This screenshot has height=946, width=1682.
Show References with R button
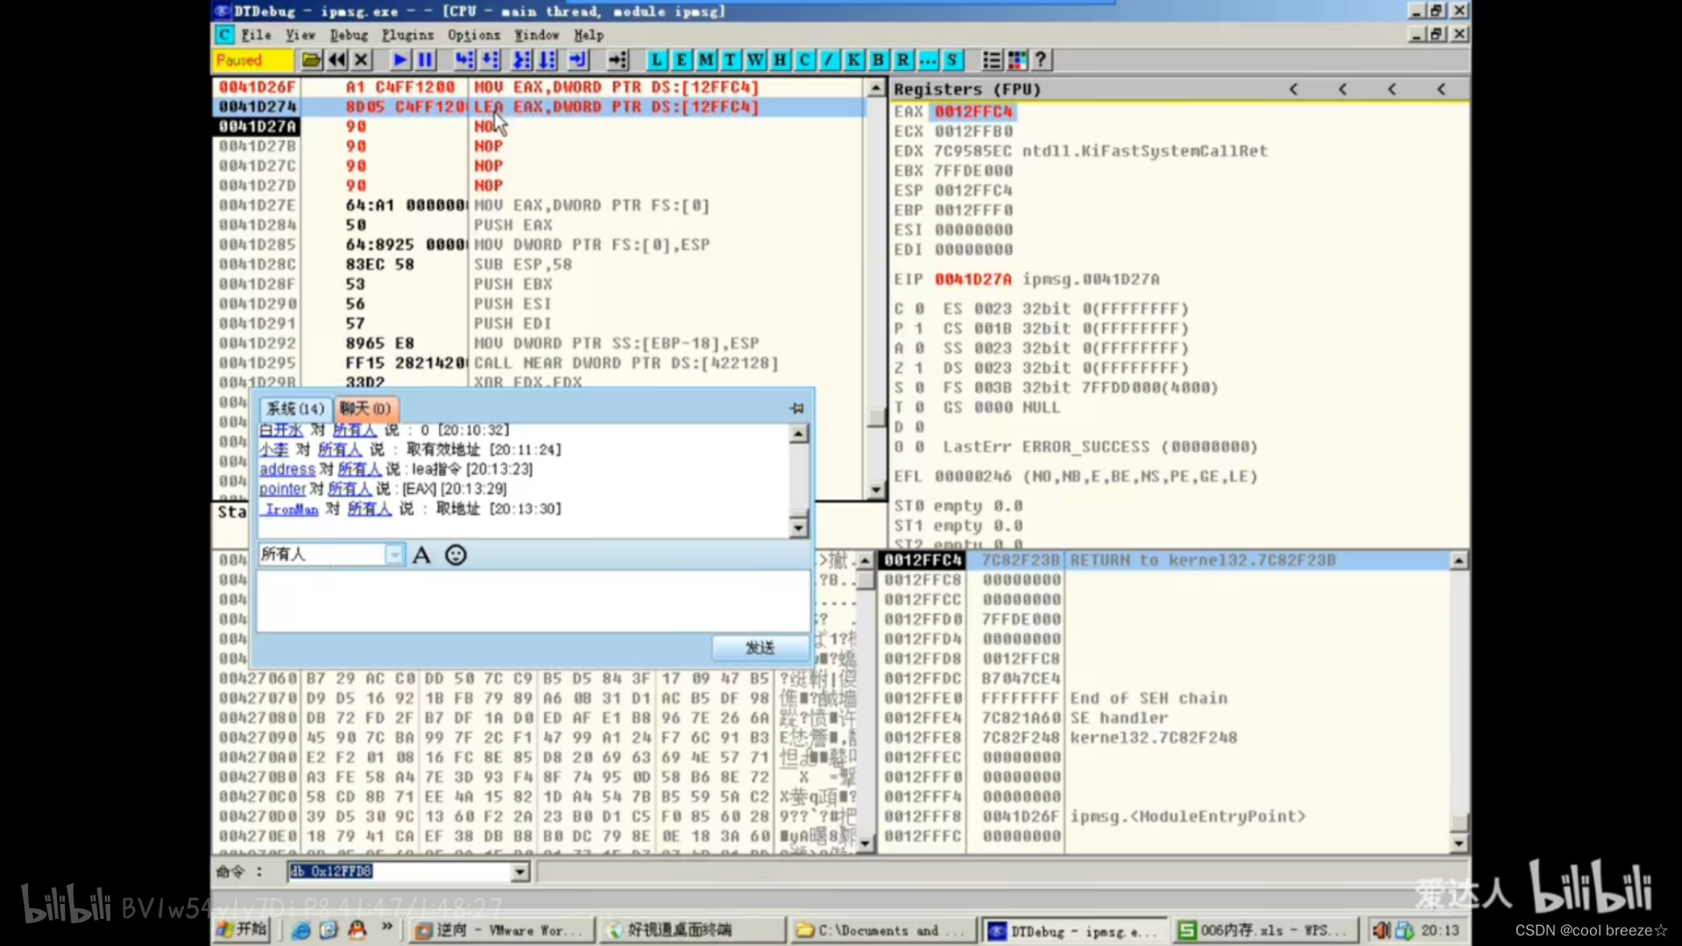tap(902, 60)
